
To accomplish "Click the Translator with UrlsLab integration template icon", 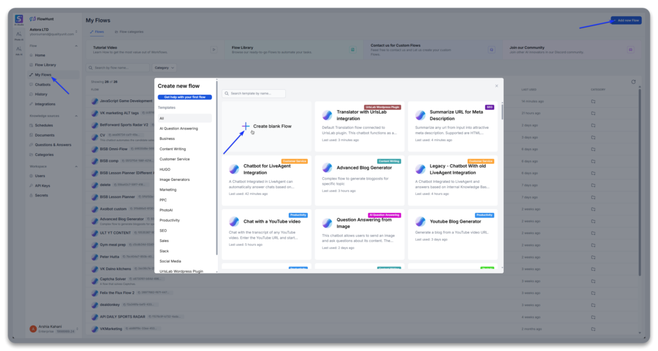I will pos(327,116).
